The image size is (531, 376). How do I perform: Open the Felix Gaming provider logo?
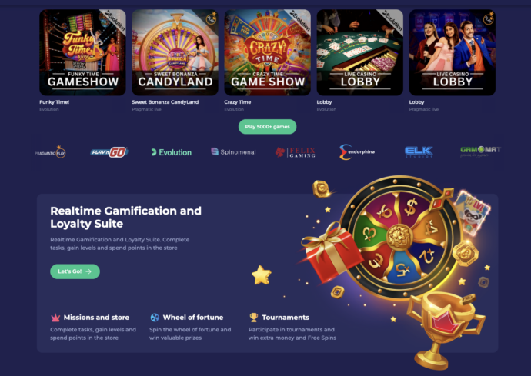[296, 152]
